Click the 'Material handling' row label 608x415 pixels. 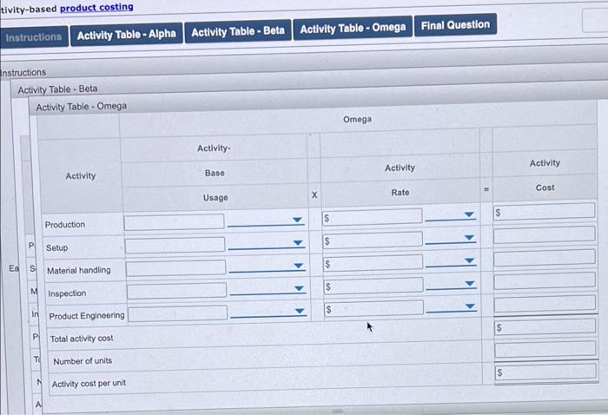pos(79,270)
